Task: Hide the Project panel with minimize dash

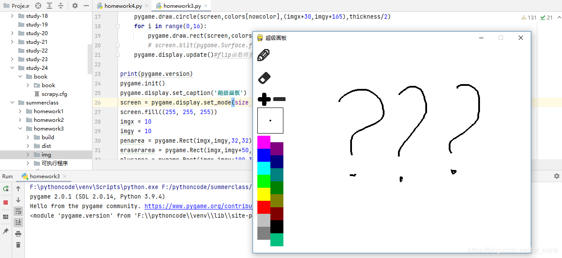Action: (86, 6)
